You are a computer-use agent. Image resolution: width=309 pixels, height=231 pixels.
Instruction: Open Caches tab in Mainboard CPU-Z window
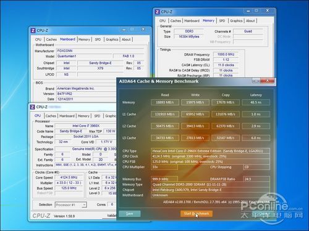pos(51,39)
